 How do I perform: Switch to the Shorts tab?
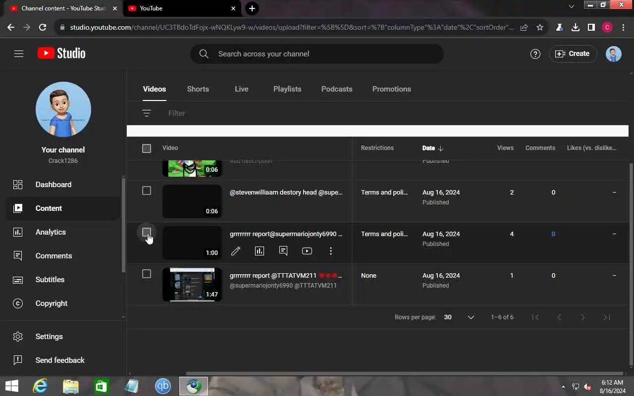pos(198,89)
